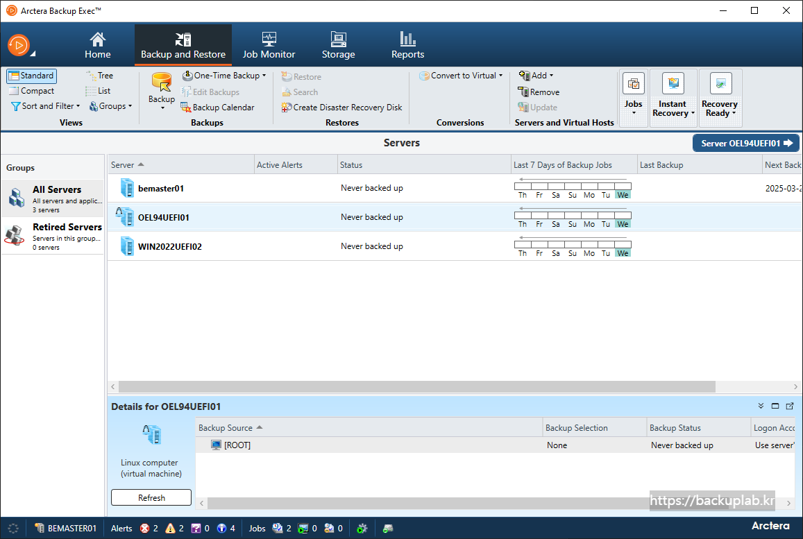This screenshot has width=803, height=539.
Task: Select the bemaster01 server icon
Action: click(x=126, y=189)
